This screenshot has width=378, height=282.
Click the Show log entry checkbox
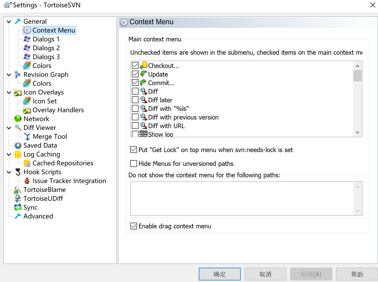pos(135,134)
